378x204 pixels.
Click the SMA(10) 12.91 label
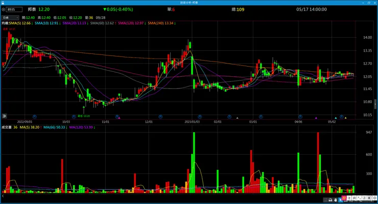pyautogui.click(x=48, y=23)
